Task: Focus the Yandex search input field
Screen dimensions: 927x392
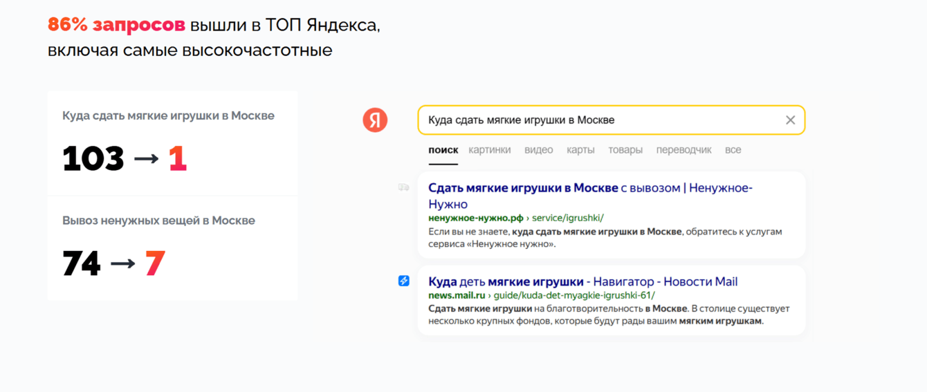Action: [595, 120]
